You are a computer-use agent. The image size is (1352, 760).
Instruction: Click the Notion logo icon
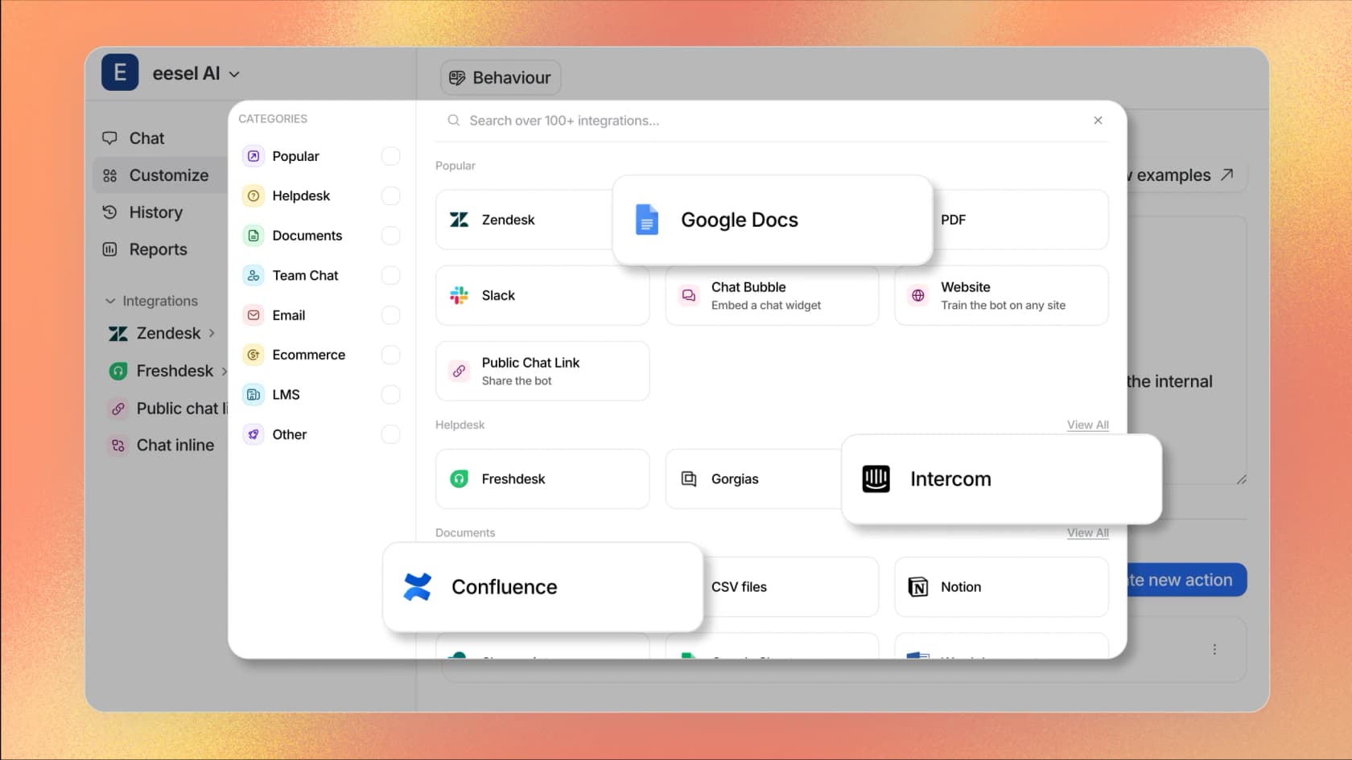tap(918, 587)
